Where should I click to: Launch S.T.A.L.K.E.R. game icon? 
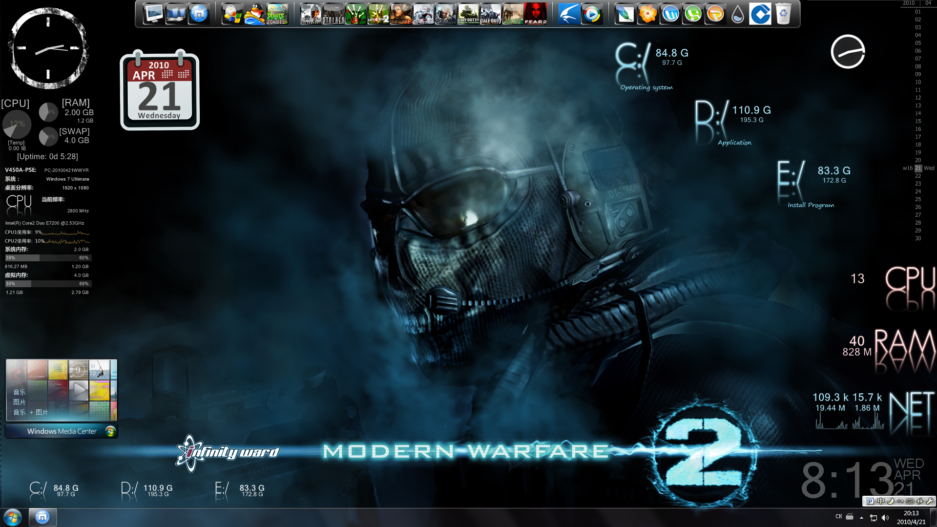point(333,14)
